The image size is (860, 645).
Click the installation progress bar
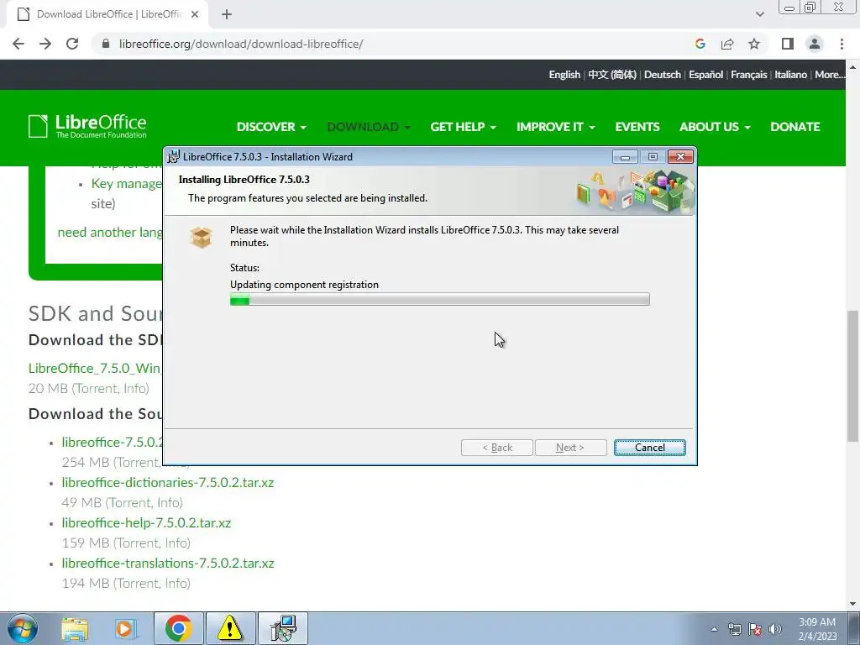(440, 299)
